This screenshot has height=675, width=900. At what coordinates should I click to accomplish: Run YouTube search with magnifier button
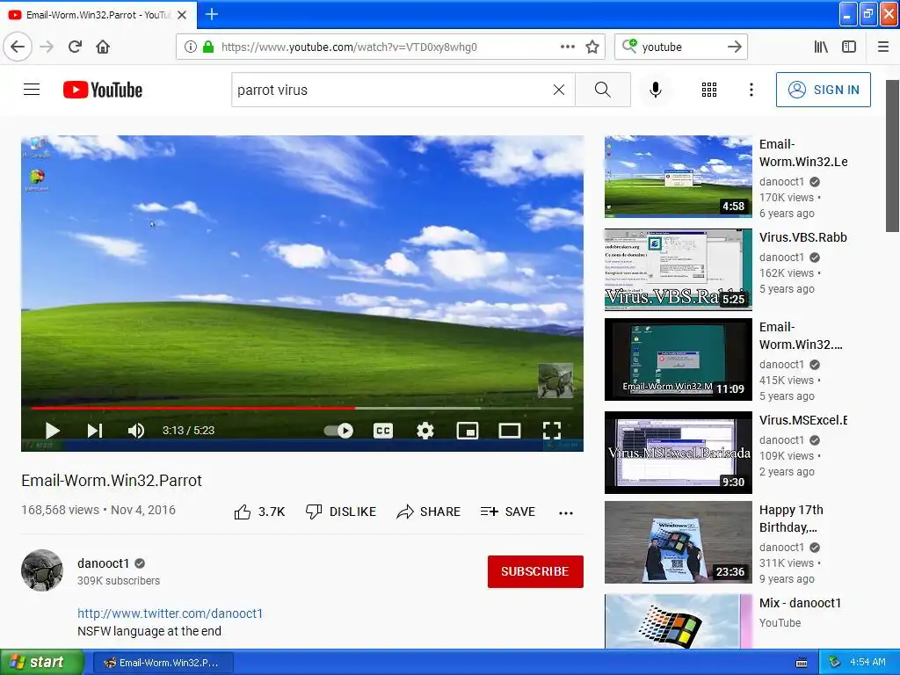603,90
